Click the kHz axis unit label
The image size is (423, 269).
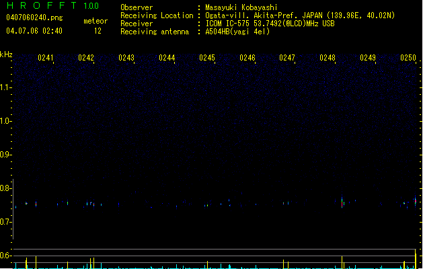(6, 54)
